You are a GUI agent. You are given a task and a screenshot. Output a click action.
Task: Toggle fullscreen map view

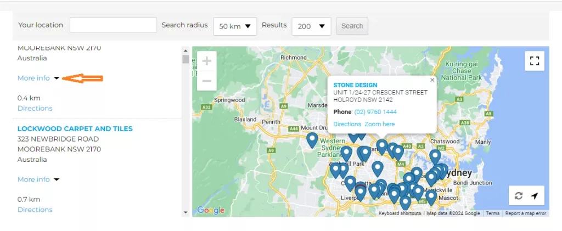[x=534, y=61]
